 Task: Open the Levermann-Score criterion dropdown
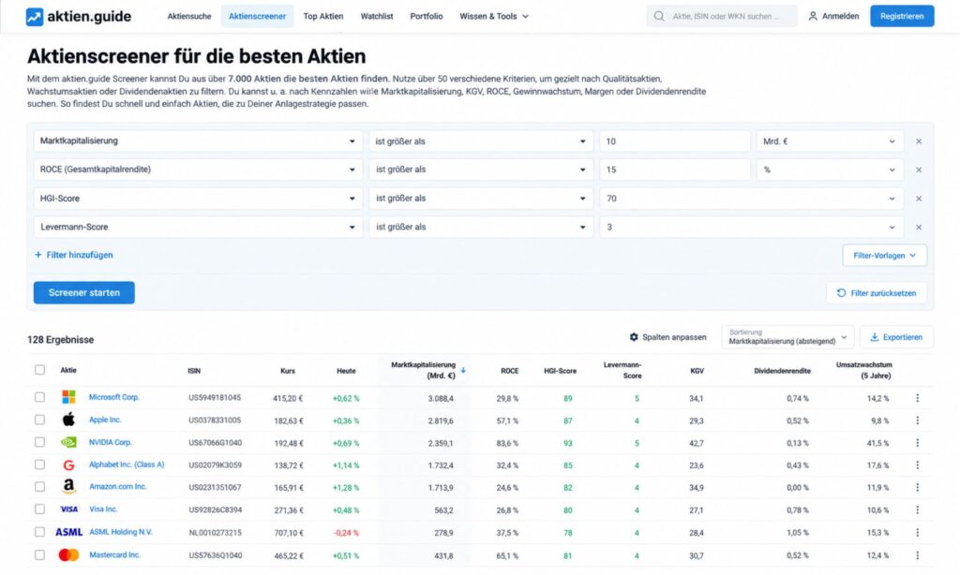tap(198, 227)
